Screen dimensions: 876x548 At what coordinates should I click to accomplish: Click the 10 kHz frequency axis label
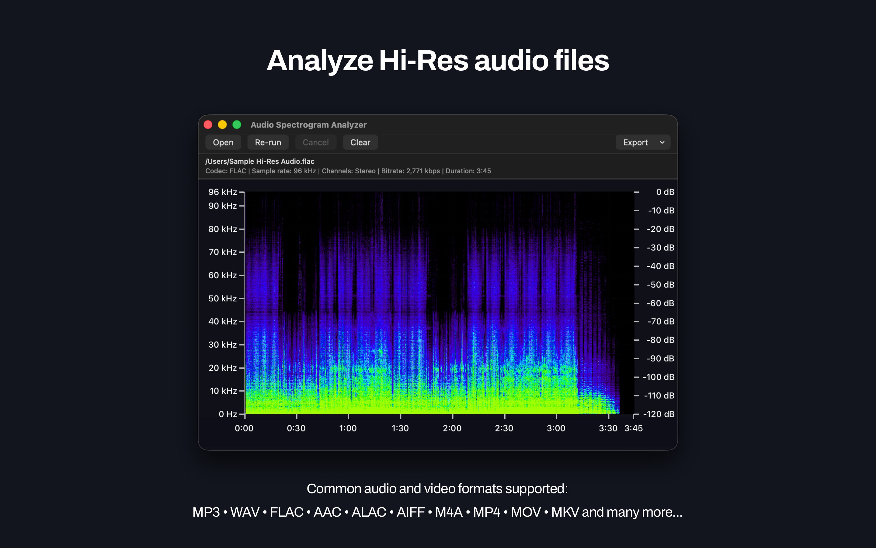[x=223, y=391]
